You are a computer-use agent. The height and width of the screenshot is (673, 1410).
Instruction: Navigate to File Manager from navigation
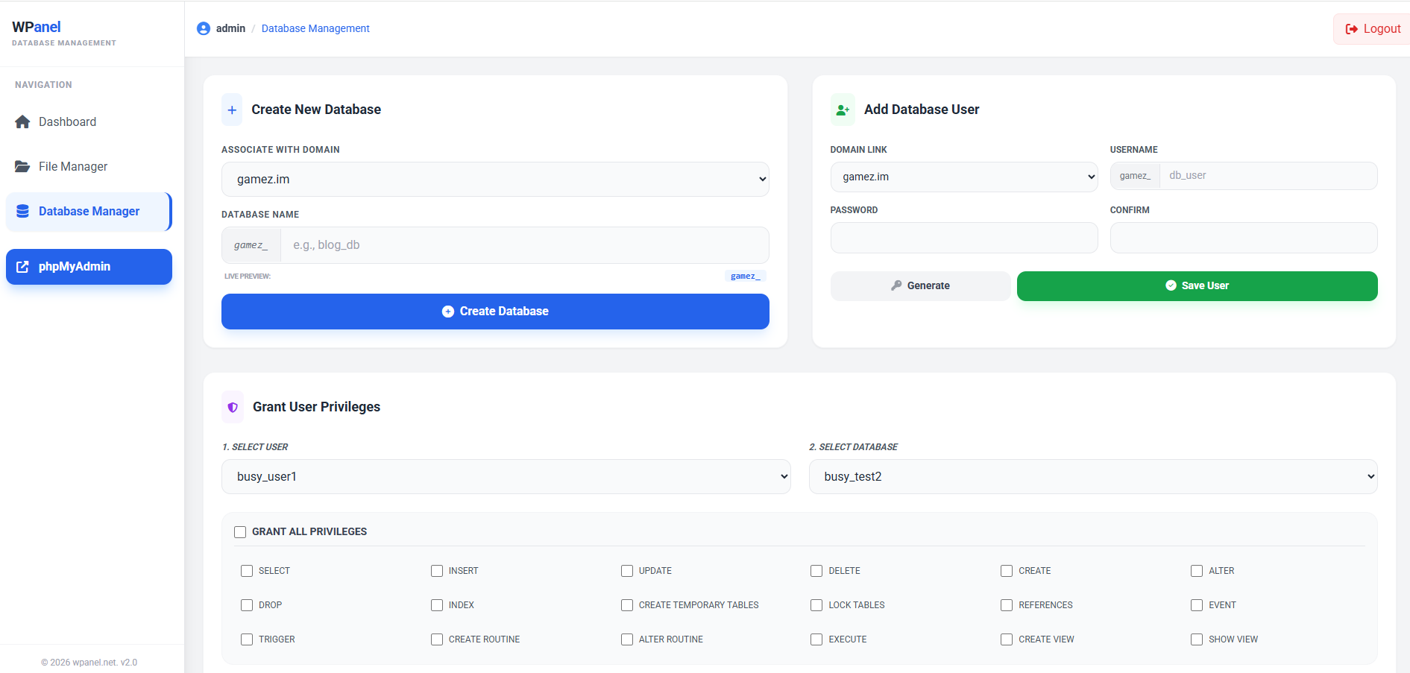pos(72,166)
